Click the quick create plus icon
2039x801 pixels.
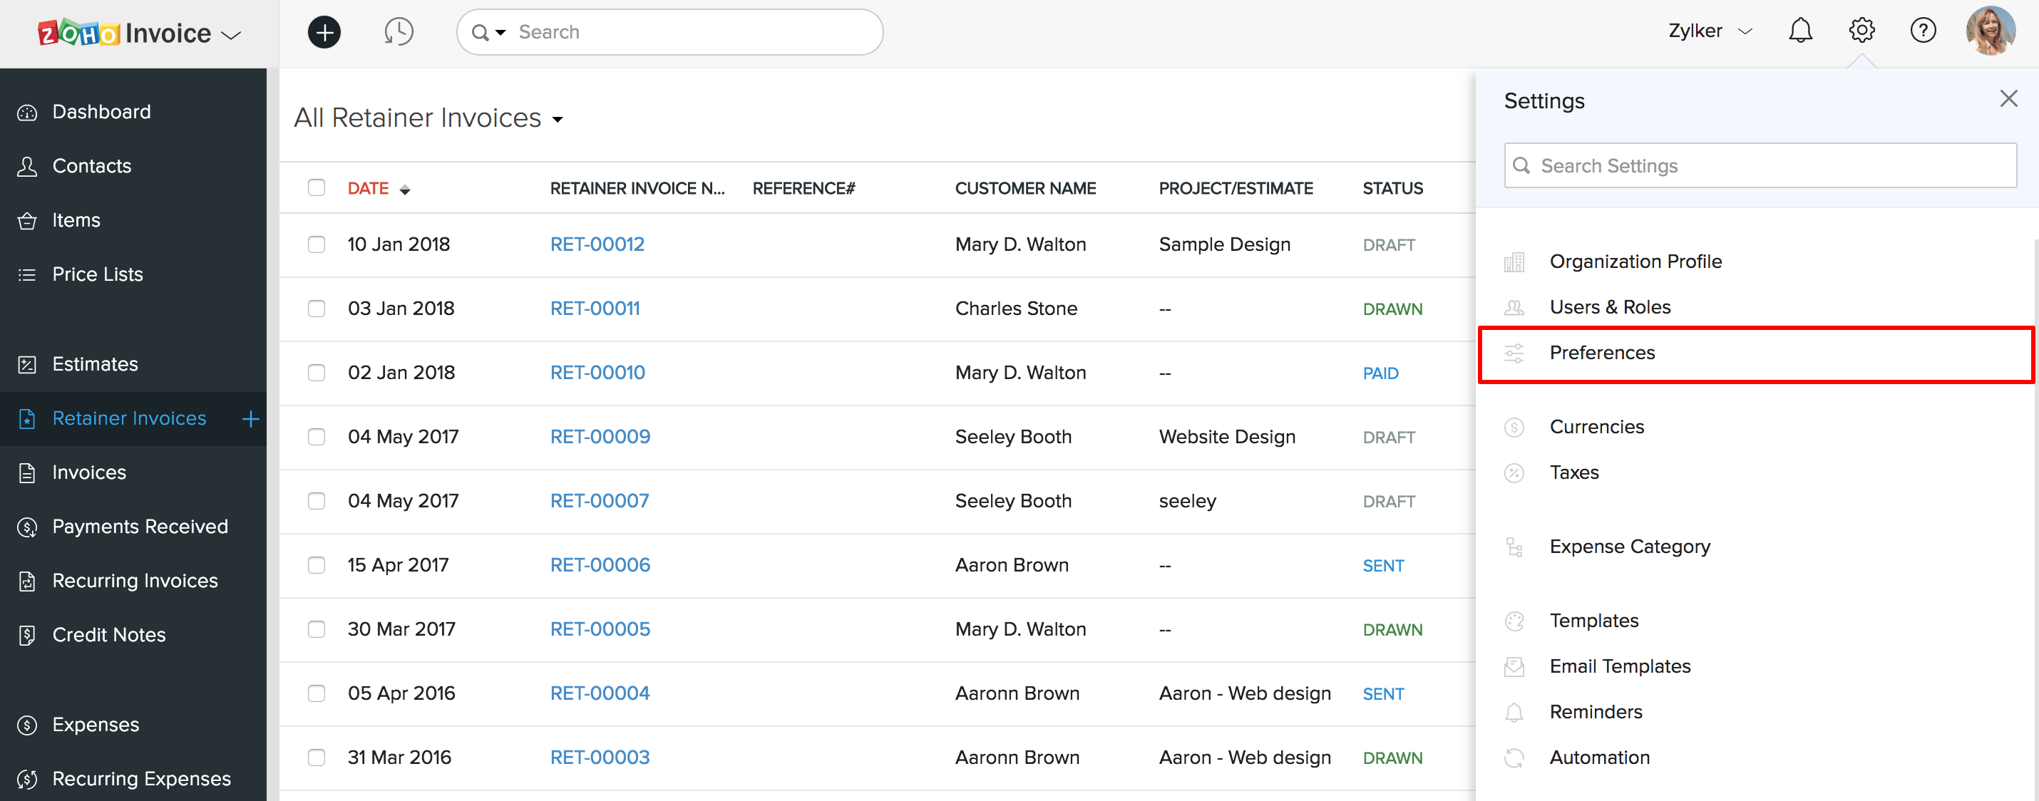pos(324,33)
